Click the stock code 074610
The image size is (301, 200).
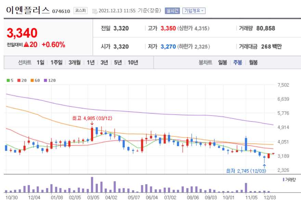coord(61,11)
